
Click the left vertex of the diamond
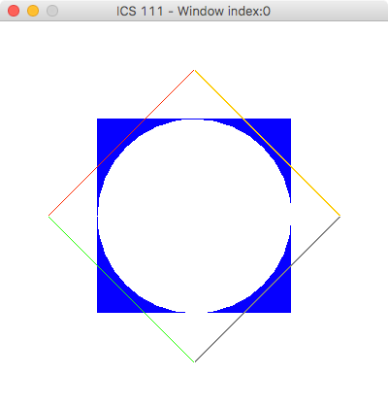[x=48, y=216]
